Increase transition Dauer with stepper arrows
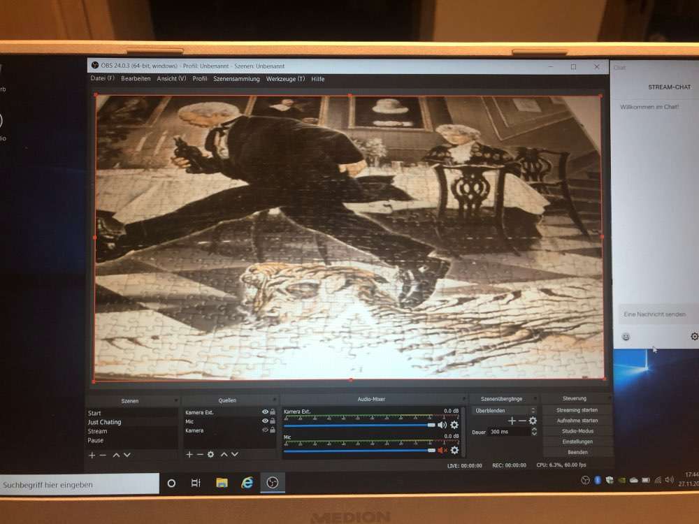 (534, 430)
